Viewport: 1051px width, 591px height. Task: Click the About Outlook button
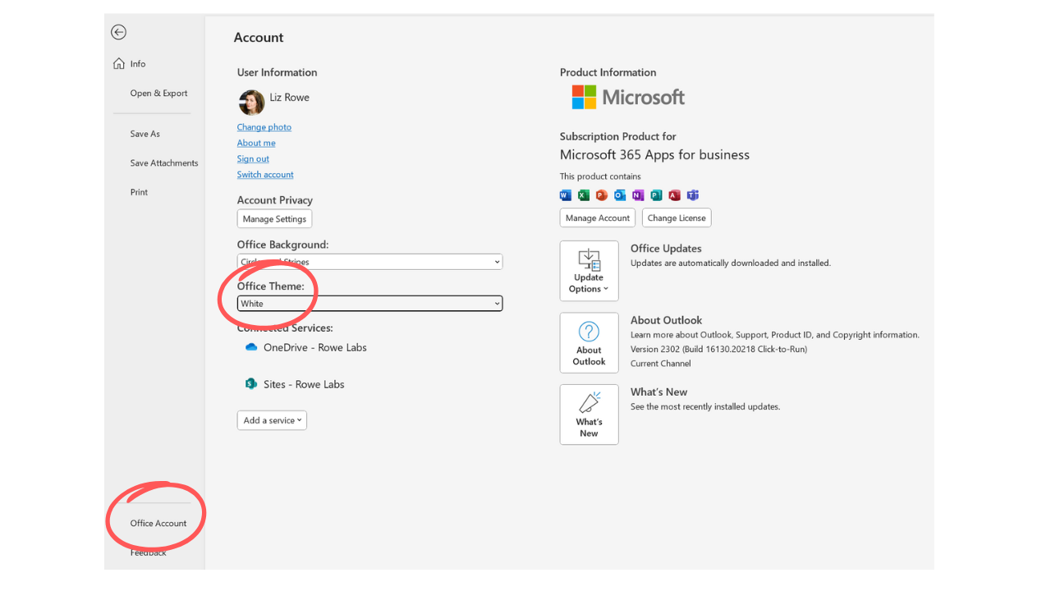pos(589,343)
